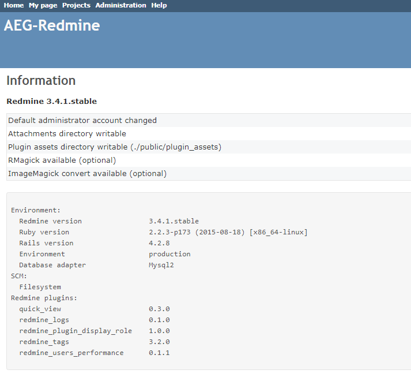Select redmine_tags version '3.2.0'
Screen dimensions: 411x381
pyautogui.click(x=159, y=342)
